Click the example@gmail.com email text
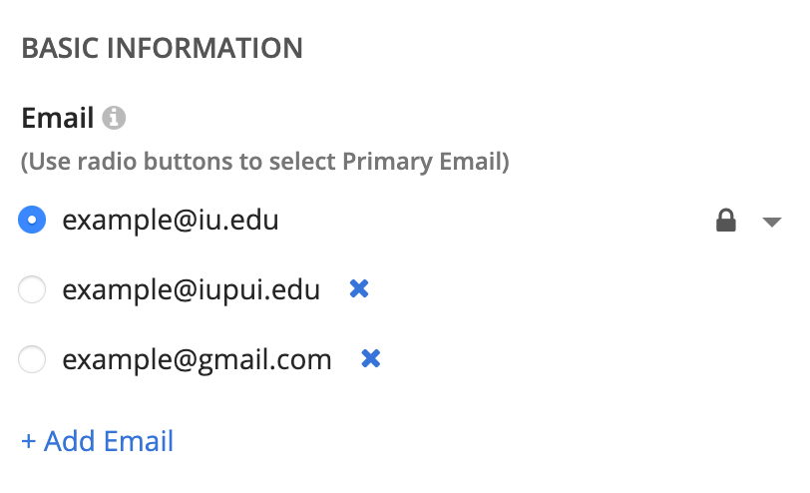Screen dimensions: 810x493 197,360
